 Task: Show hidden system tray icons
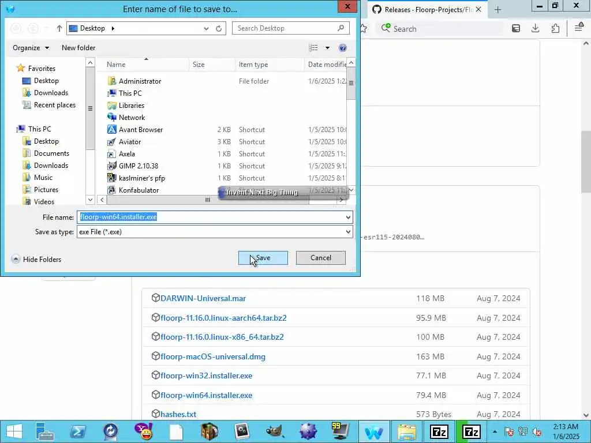click(495, 431)
